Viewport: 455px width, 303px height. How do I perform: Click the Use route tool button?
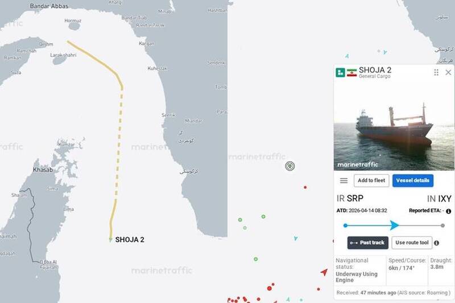[412, 243]
